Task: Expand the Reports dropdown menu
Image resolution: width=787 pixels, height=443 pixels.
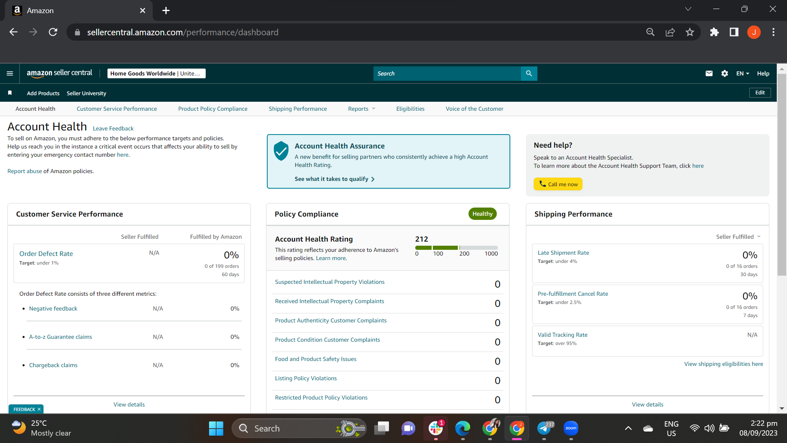Action: 362,109
